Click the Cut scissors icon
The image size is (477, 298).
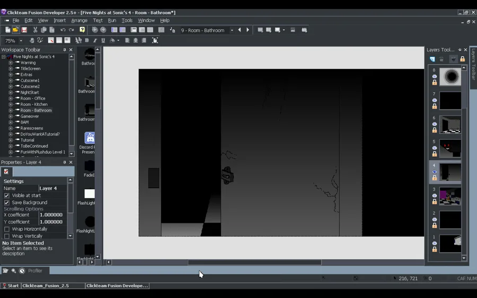coord(36,30)
